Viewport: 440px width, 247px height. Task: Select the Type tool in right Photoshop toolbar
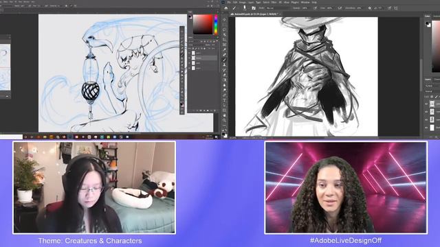224,100
